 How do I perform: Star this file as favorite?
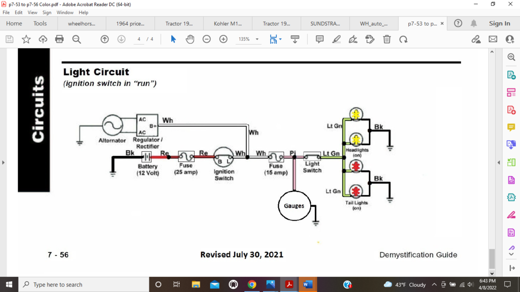coord(26,39)
